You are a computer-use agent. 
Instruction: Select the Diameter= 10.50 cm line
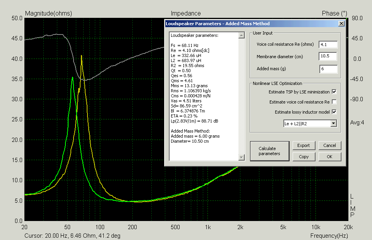(190, 141)
